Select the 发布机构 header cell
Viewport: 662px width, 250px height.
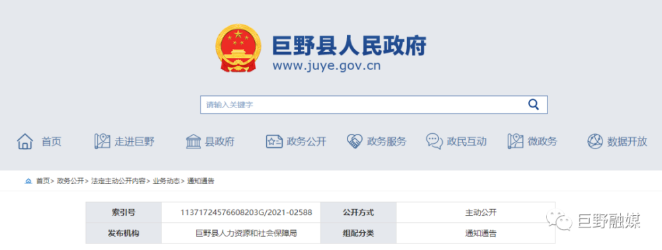(124, 233)
